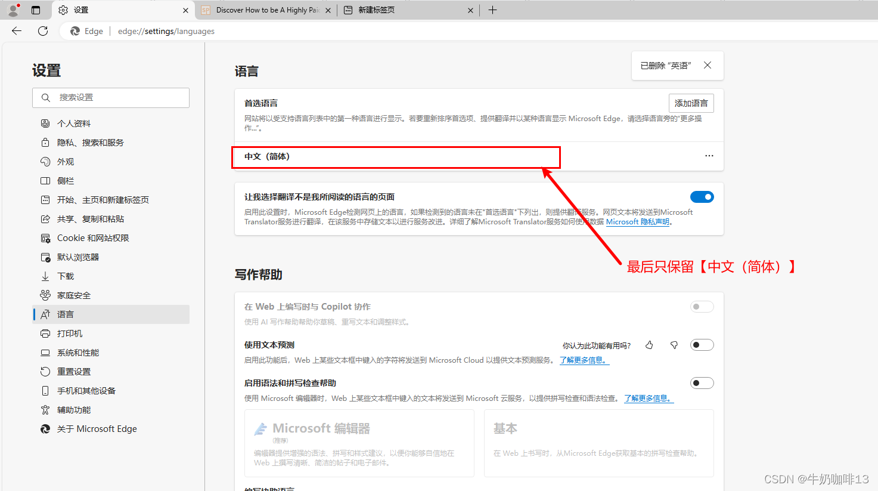Open 了解更多信息 link for 拼写检查
The image size is (878, 491).
[649, 399]
